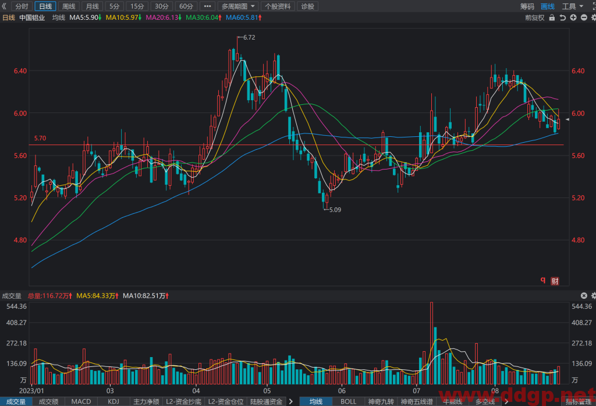The image size is (596, 406).
Task: Switch sub-chart to KDJ
Action: pos(113,401)
